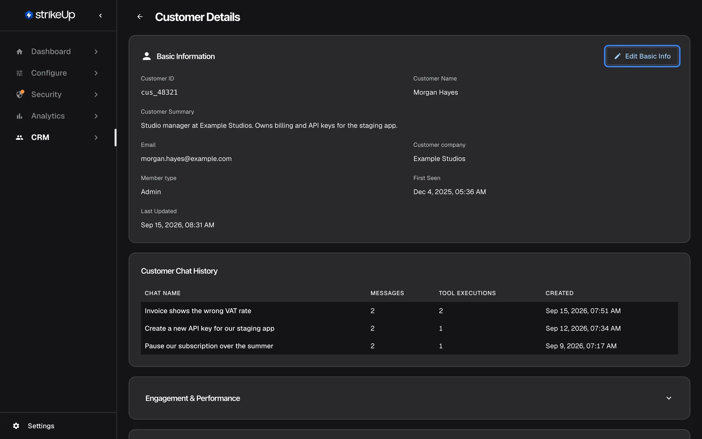The width and height of the screenshot is (702, 439).
Task: Collapse the sidebar with the chevron
Action: [x=101, y=16]
